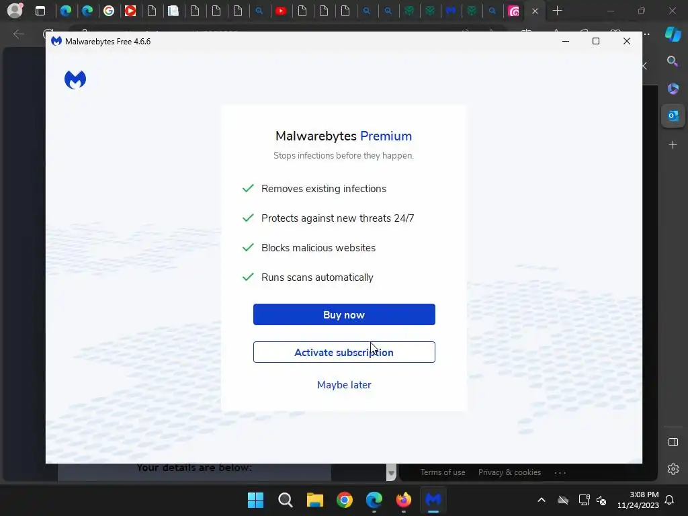Switch to the YouTube browser tab
Image resolution: width=688 pixels, height=516 pixels.
coord(281,11)
